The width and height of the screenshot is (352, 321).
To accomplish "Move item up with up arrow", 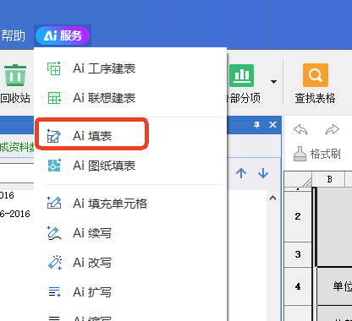I will click(x=241, y=173).
